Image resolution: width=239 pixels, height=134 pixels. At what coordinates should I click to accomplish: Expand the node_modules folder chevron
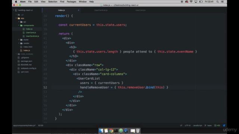click(16, 54)
